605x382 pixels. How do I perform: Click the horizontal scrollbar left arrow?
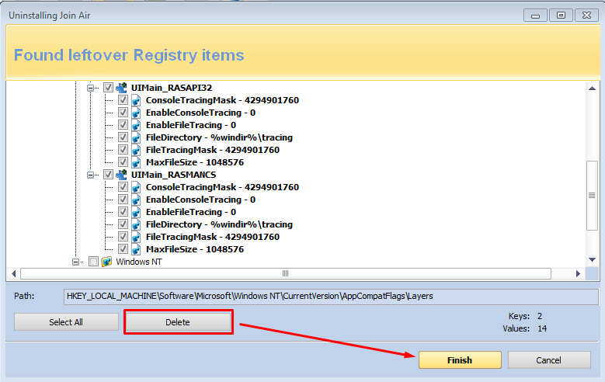pyautogui.click(x=13, y=273)
